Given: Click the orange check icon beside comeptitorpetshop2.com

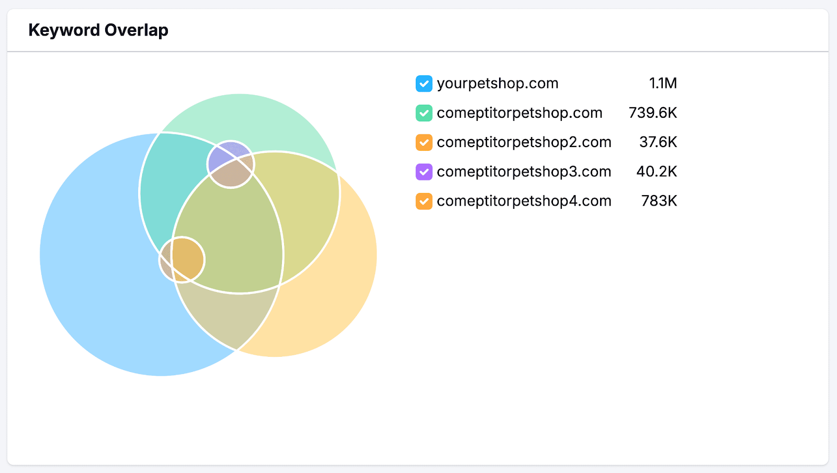Looking at the screenshot, I should click(424, 142).
